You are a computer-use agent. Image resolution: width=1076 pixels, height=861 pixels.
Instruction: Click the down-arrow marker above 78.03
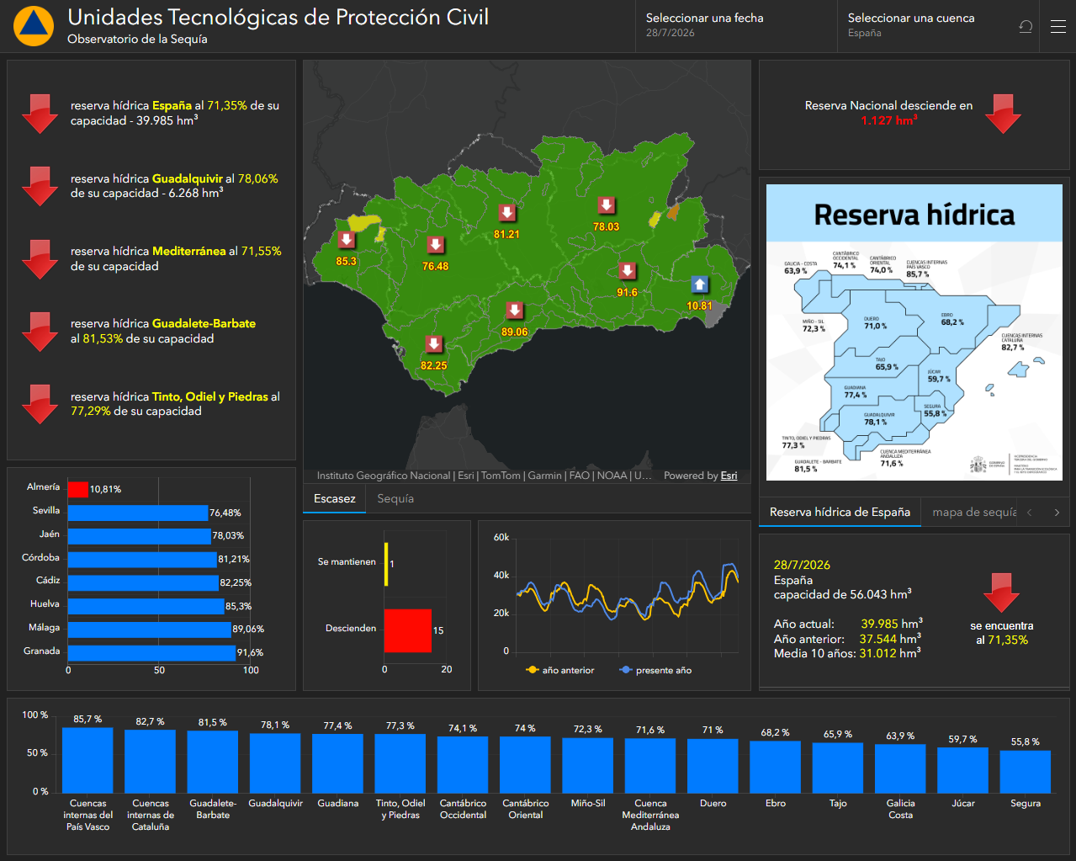[607, 205]
